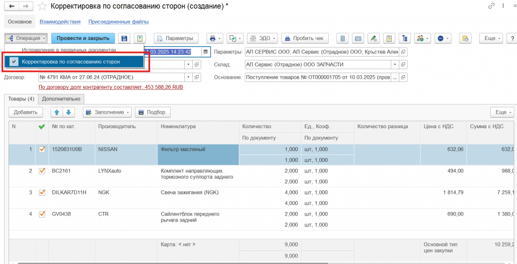Toggle checkbox for LYNXauto BC2161 row
Screen dimensions: 517x264
pos(42,171)
